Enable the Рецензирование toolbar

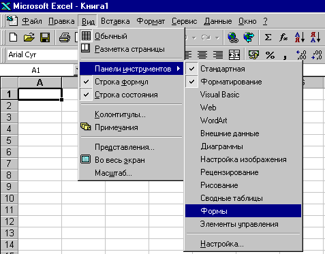[243, 172]
